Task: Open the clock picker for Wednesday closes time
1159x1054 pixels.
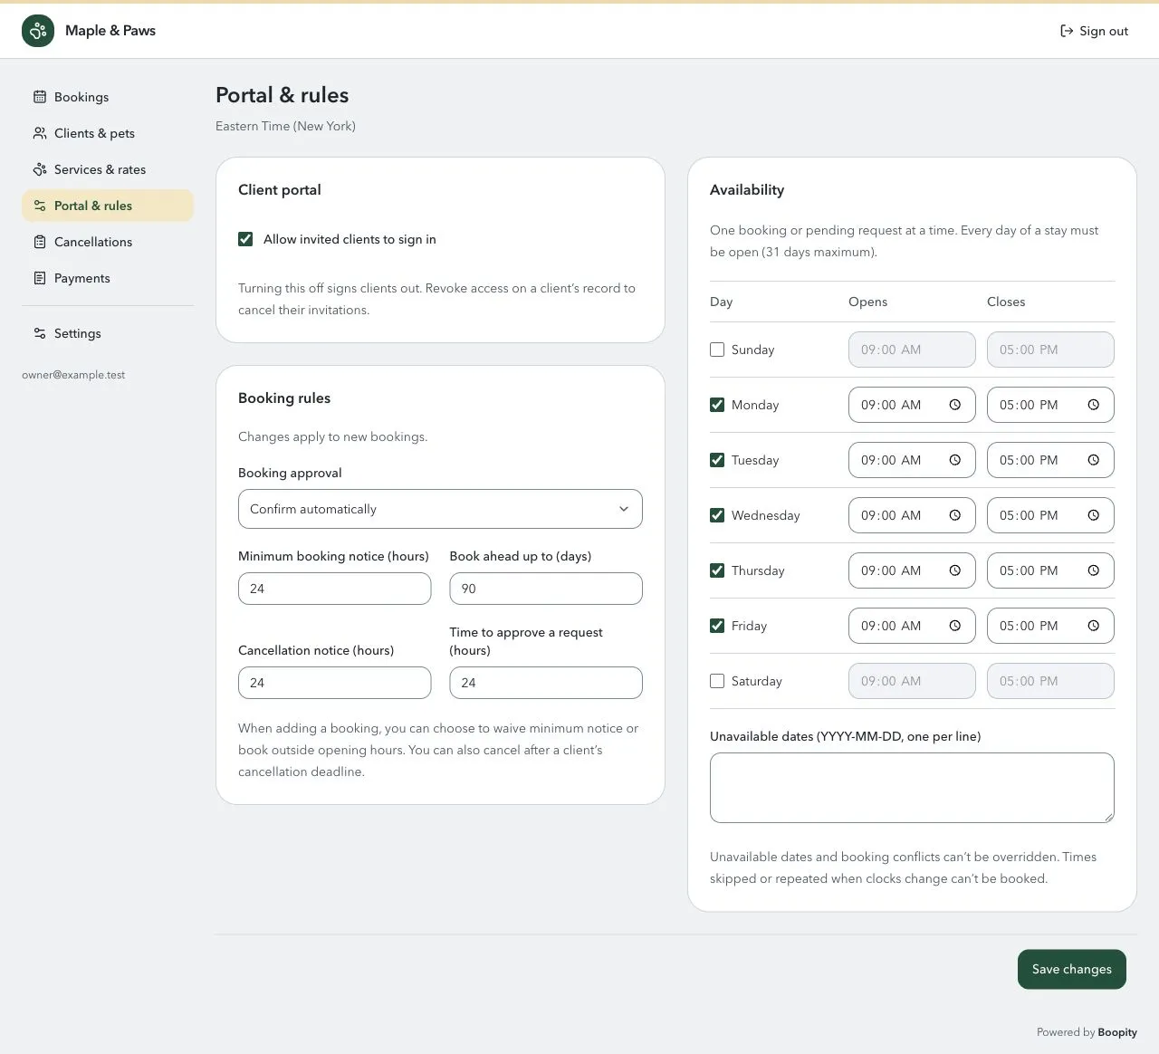Action: [1093, 515]
